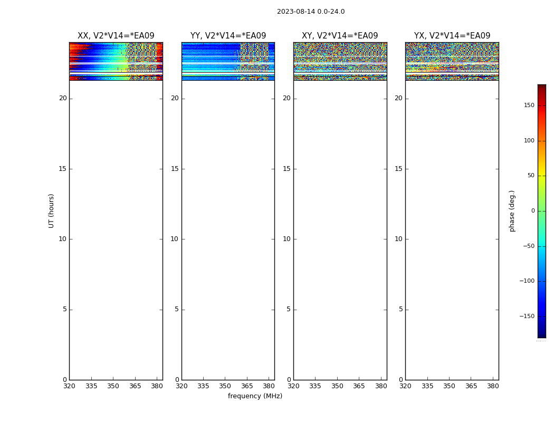Viewport: 554px width, 422px height.
Task: Select the YY panel title
Action: [x=228, y=36]
